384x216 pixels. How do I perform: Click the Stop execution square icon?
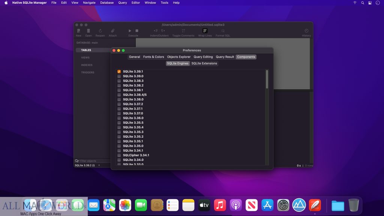click(137, 31)
